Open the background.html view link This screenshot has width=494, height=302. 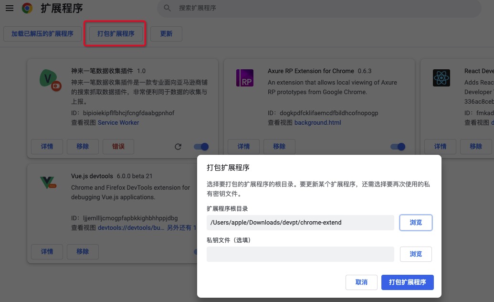click(x=317, y=123)
